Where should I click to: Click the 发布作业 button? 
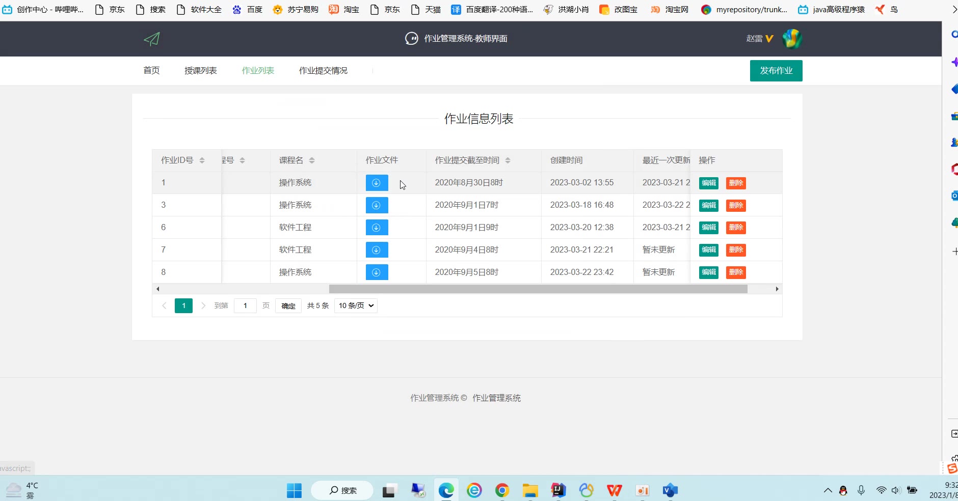click(776, 71)
